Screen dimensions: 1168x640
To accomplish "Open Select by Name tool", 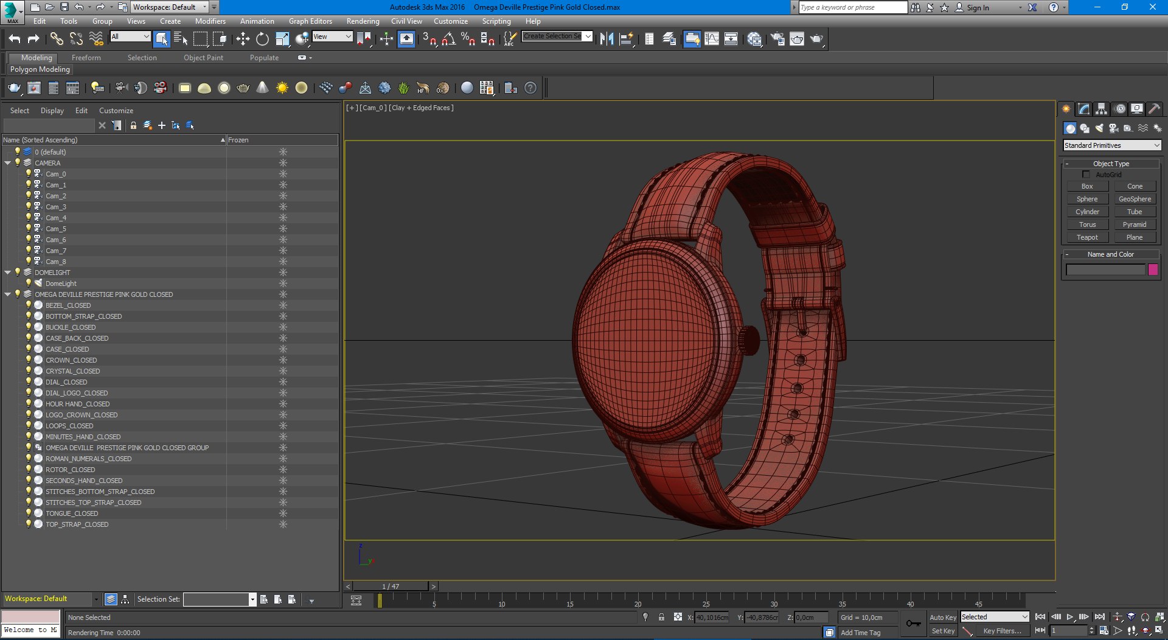I will click(181, 39).
